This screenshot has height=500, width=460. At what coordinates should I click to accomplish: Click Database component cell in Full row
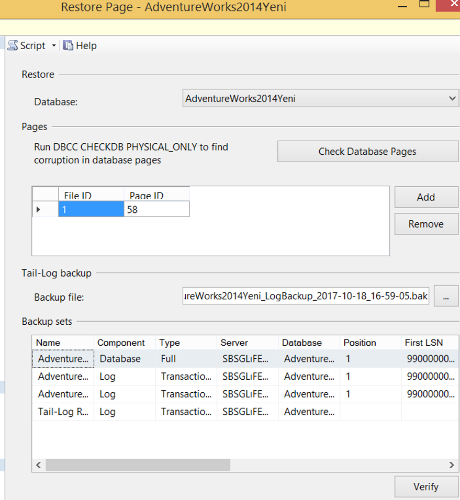pos(125,359)
